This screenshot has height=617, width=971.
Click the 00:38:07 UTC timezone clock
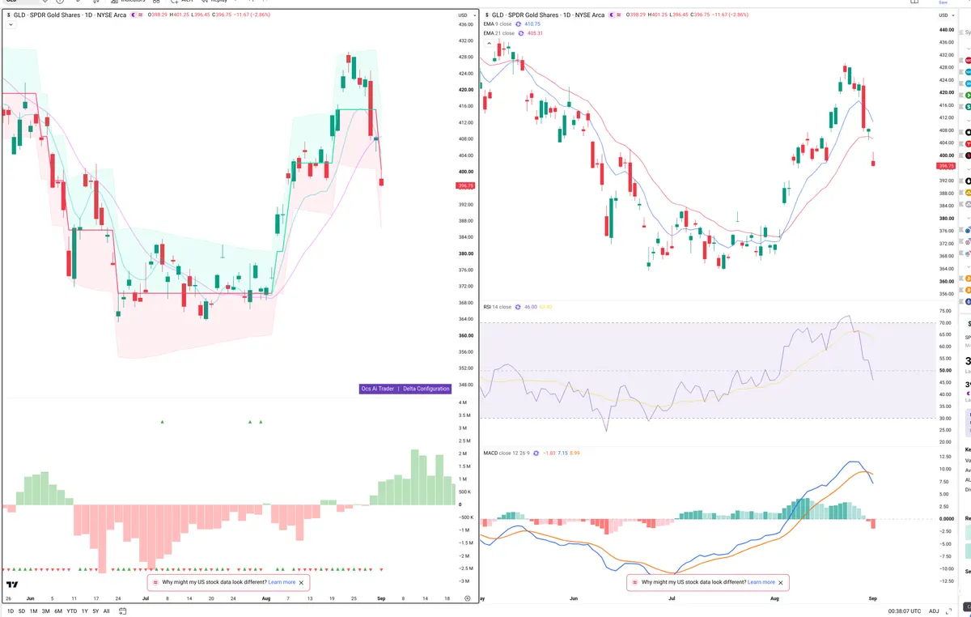pos(905,611)
